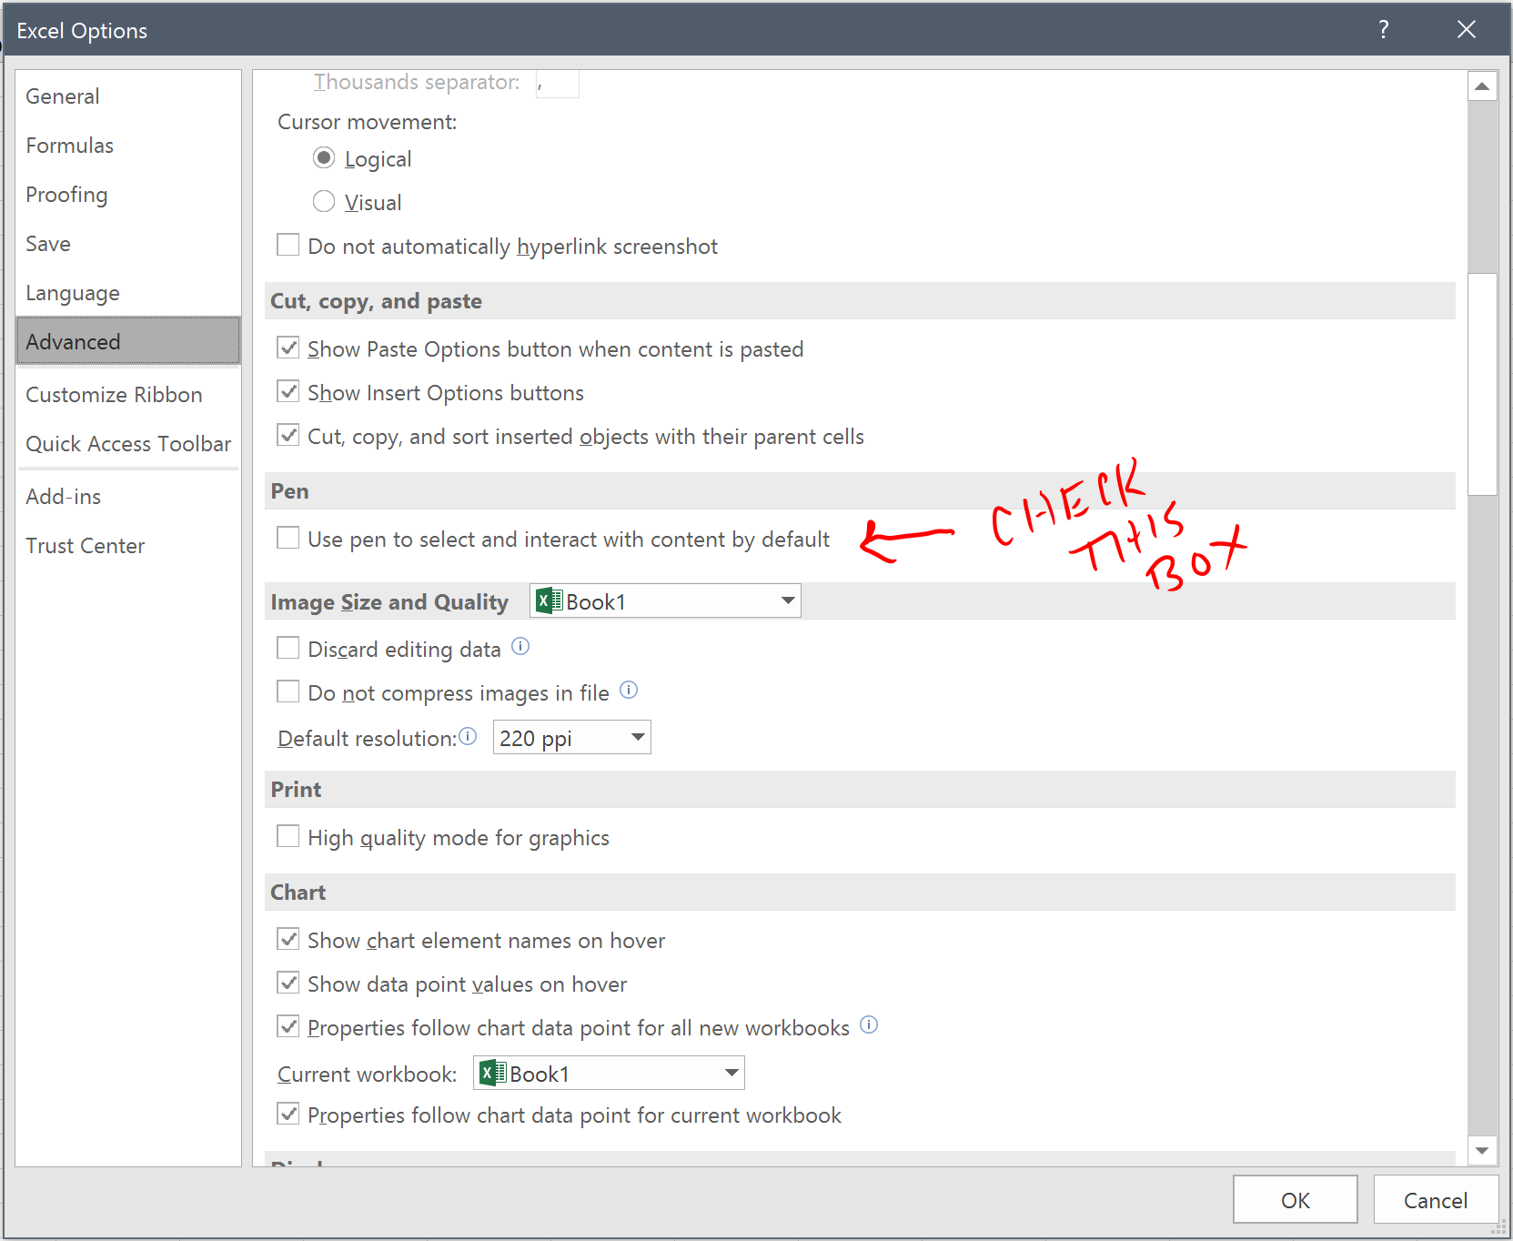This screenshot has height=1241, width=1513.
Task: Open the General options category
Action: [x=127, y=96]
